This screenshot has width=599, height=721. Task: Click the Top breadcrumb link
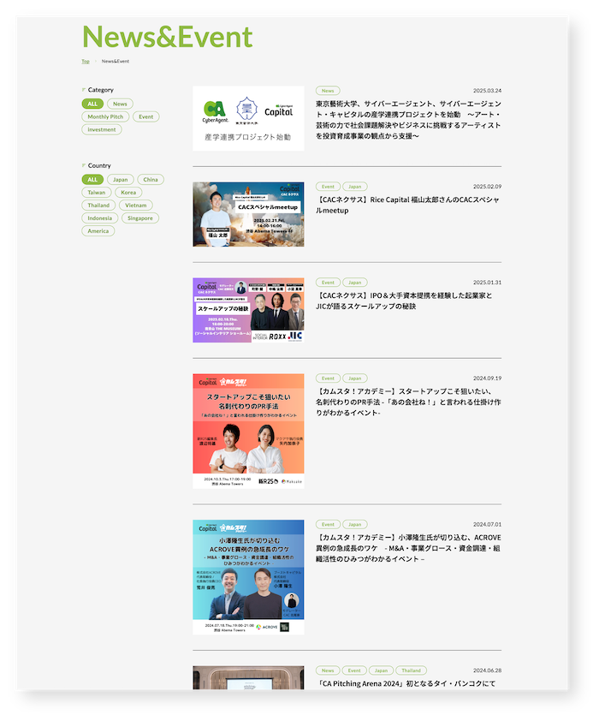click(86, 61)
